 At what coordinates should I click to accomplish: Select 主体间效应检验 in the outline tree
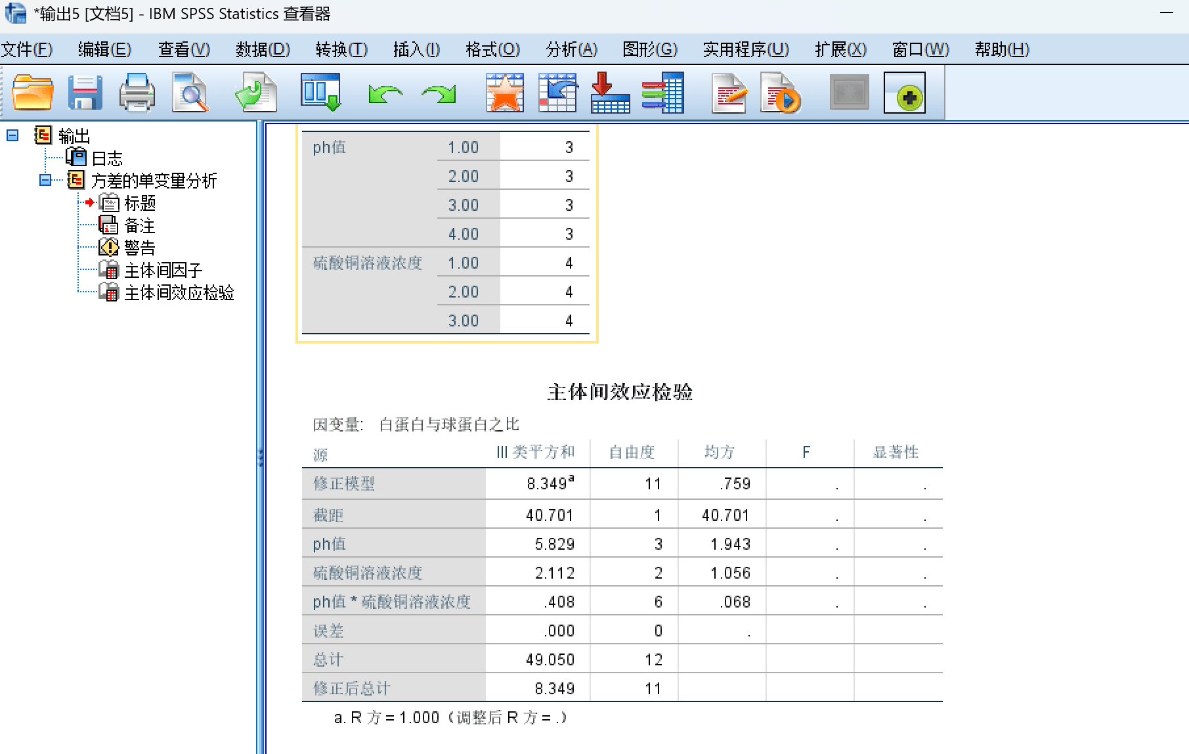179,292
